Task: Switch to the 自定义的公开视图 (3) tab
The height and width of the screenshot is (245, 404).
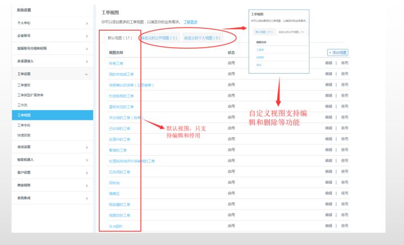Action: pyautogui.click(x=159, y=38)
